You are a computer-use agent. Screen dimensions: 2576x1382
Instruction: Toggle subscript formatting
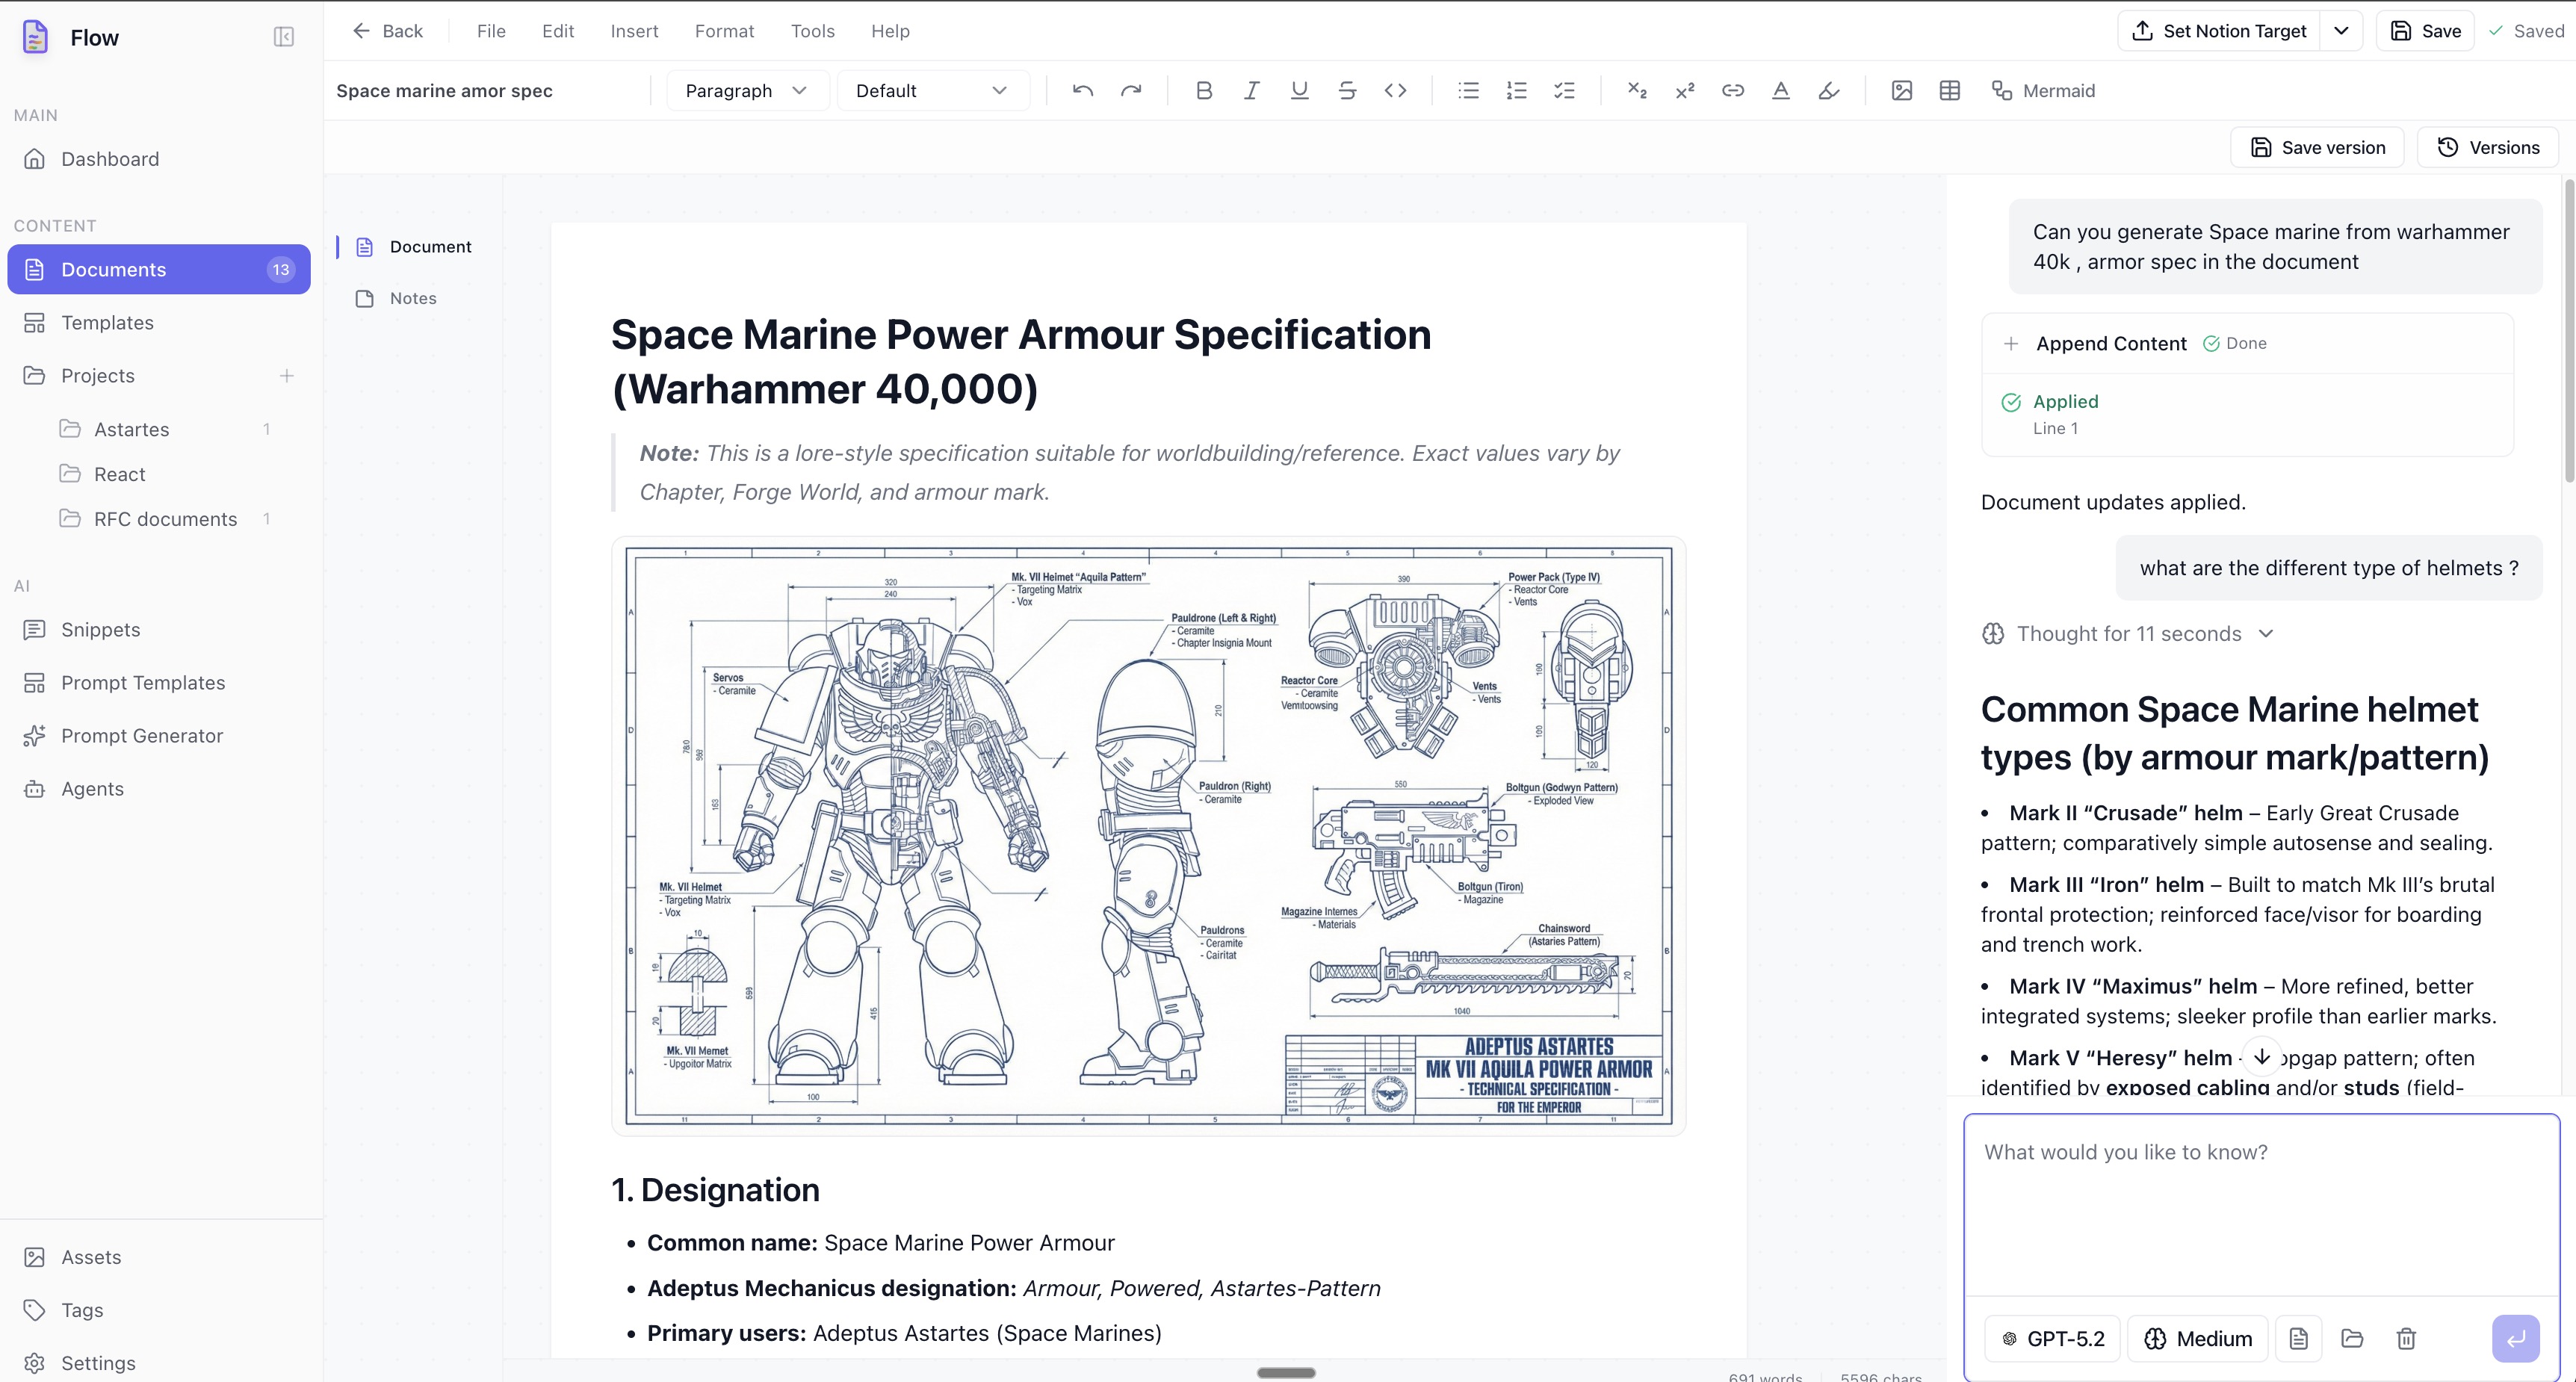1637,91
